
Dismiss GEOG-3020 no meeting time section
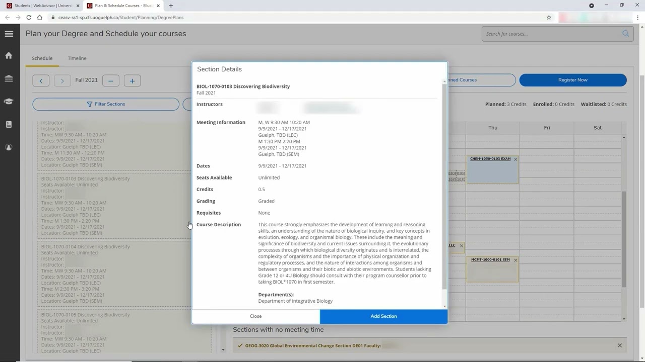619,345
